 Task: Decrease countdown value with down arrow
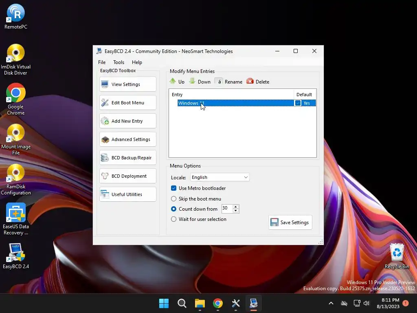tap(235, 211)
